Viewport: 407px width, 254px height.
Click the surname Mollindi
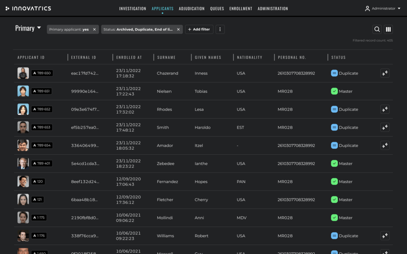(165, 218)
